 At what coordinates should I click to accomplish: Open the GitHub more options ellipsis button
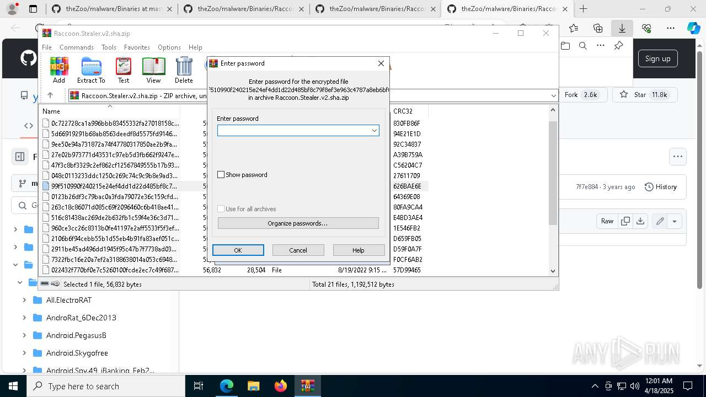coord(678,157)
